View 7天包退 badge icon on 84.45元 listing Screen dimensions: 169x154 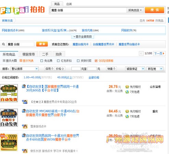(127, 116)
